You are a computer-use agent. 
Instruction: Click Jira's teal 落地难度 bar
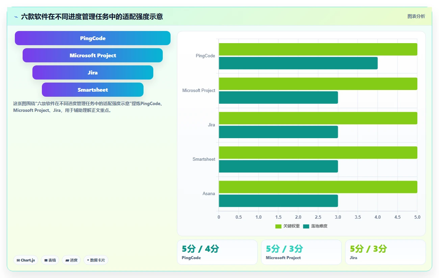(278, 132)
